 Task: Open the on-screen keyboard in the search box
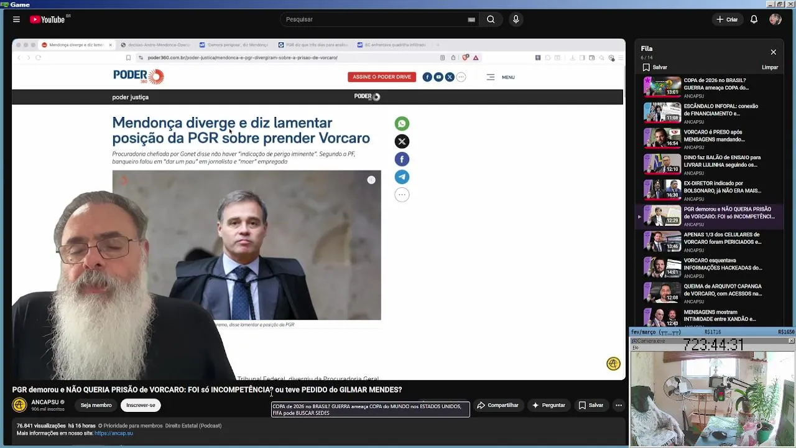[471, 19]
